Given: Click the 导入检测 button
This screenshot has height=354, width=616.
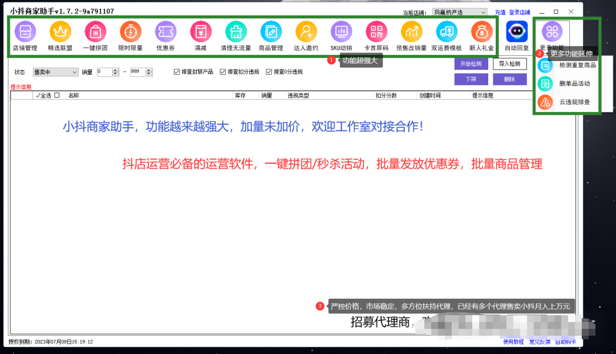Looking at the screenshot, I should coord(509,64).
